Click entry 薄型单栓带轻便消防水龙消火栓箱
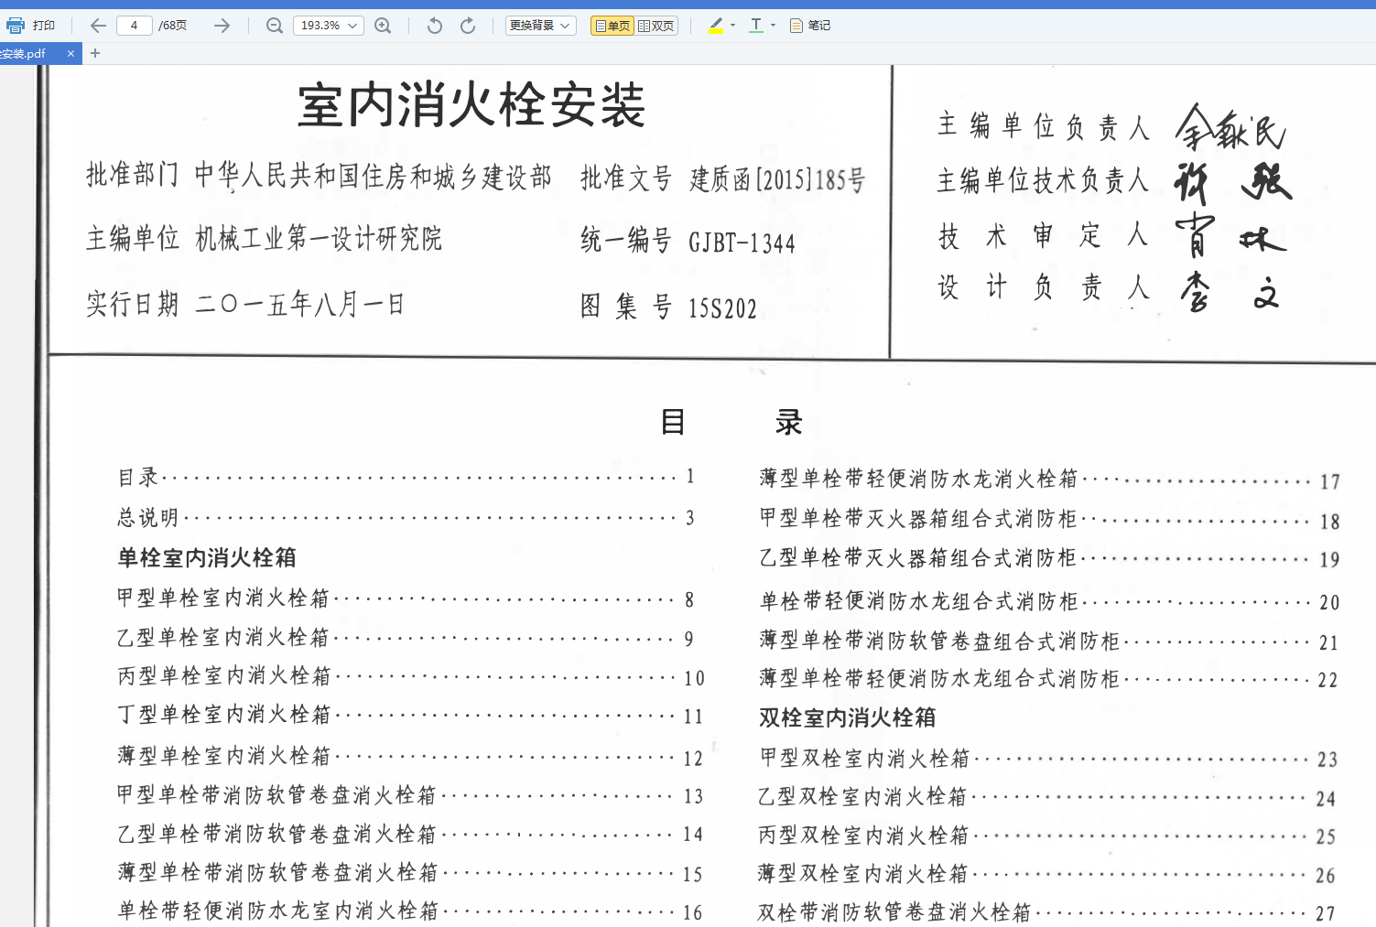1376x927 pixels. 1050,480
